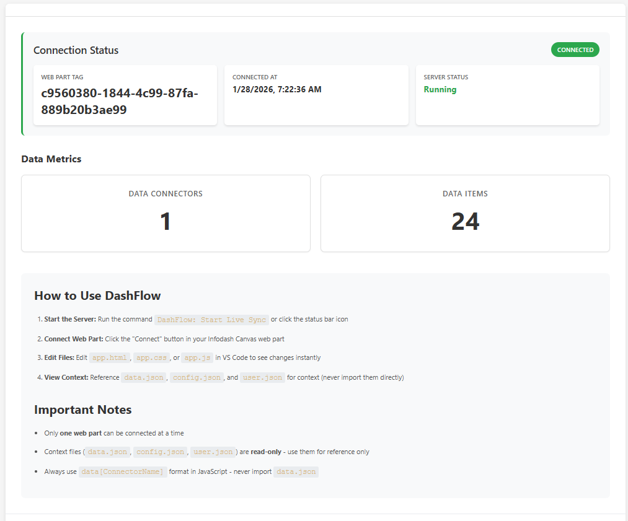Click the Running server status indicator

click(x=440, y=89)
